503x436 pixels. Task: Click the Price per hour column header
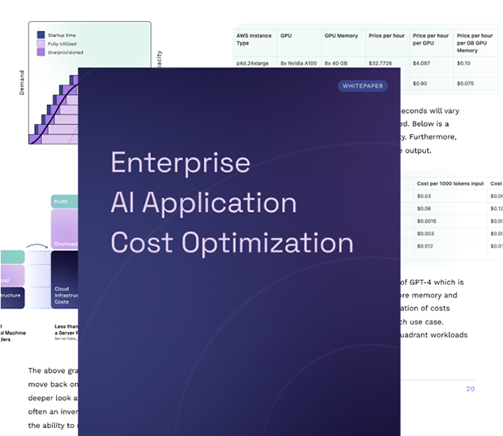click(x=385, y=37)
